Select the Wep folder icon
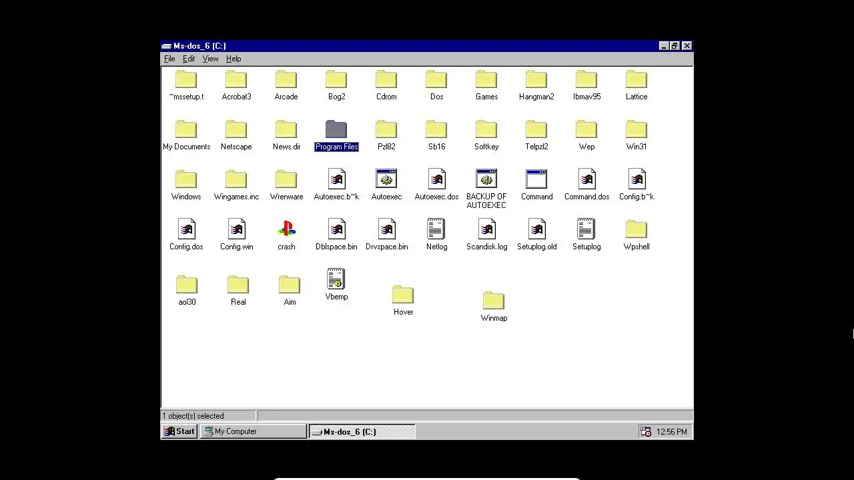The image size is (854, 480). pos(586,129)
